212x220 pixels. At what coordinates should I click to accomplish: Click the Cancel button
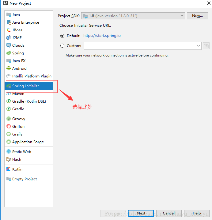click(169, 213)
